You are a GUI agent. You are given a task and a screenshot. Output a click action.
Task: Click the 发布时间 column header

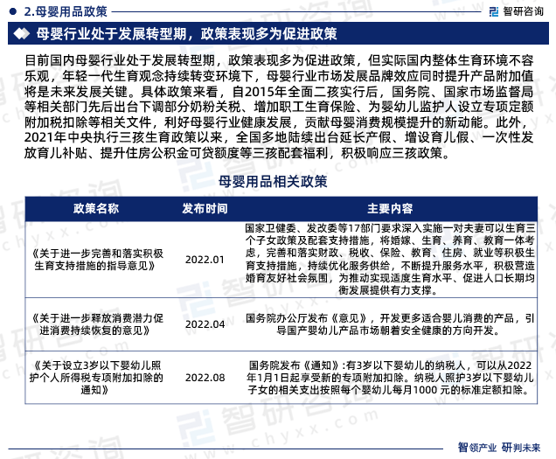(x=205, y=208)
